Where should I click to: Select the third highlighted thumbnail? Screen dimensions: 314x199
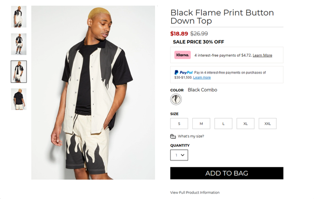point(19,72)
